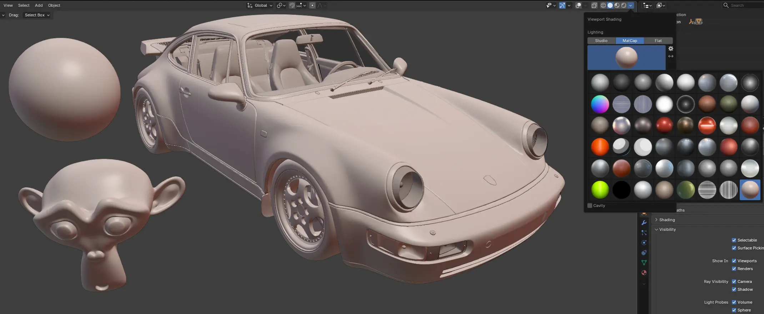This screenshot has width=764, height=314.
Task: Select Flat lighting mode
Action: [658, 41]
